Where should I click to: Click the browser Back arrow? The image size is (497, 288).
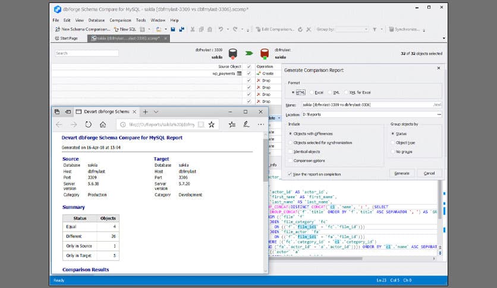59,124
